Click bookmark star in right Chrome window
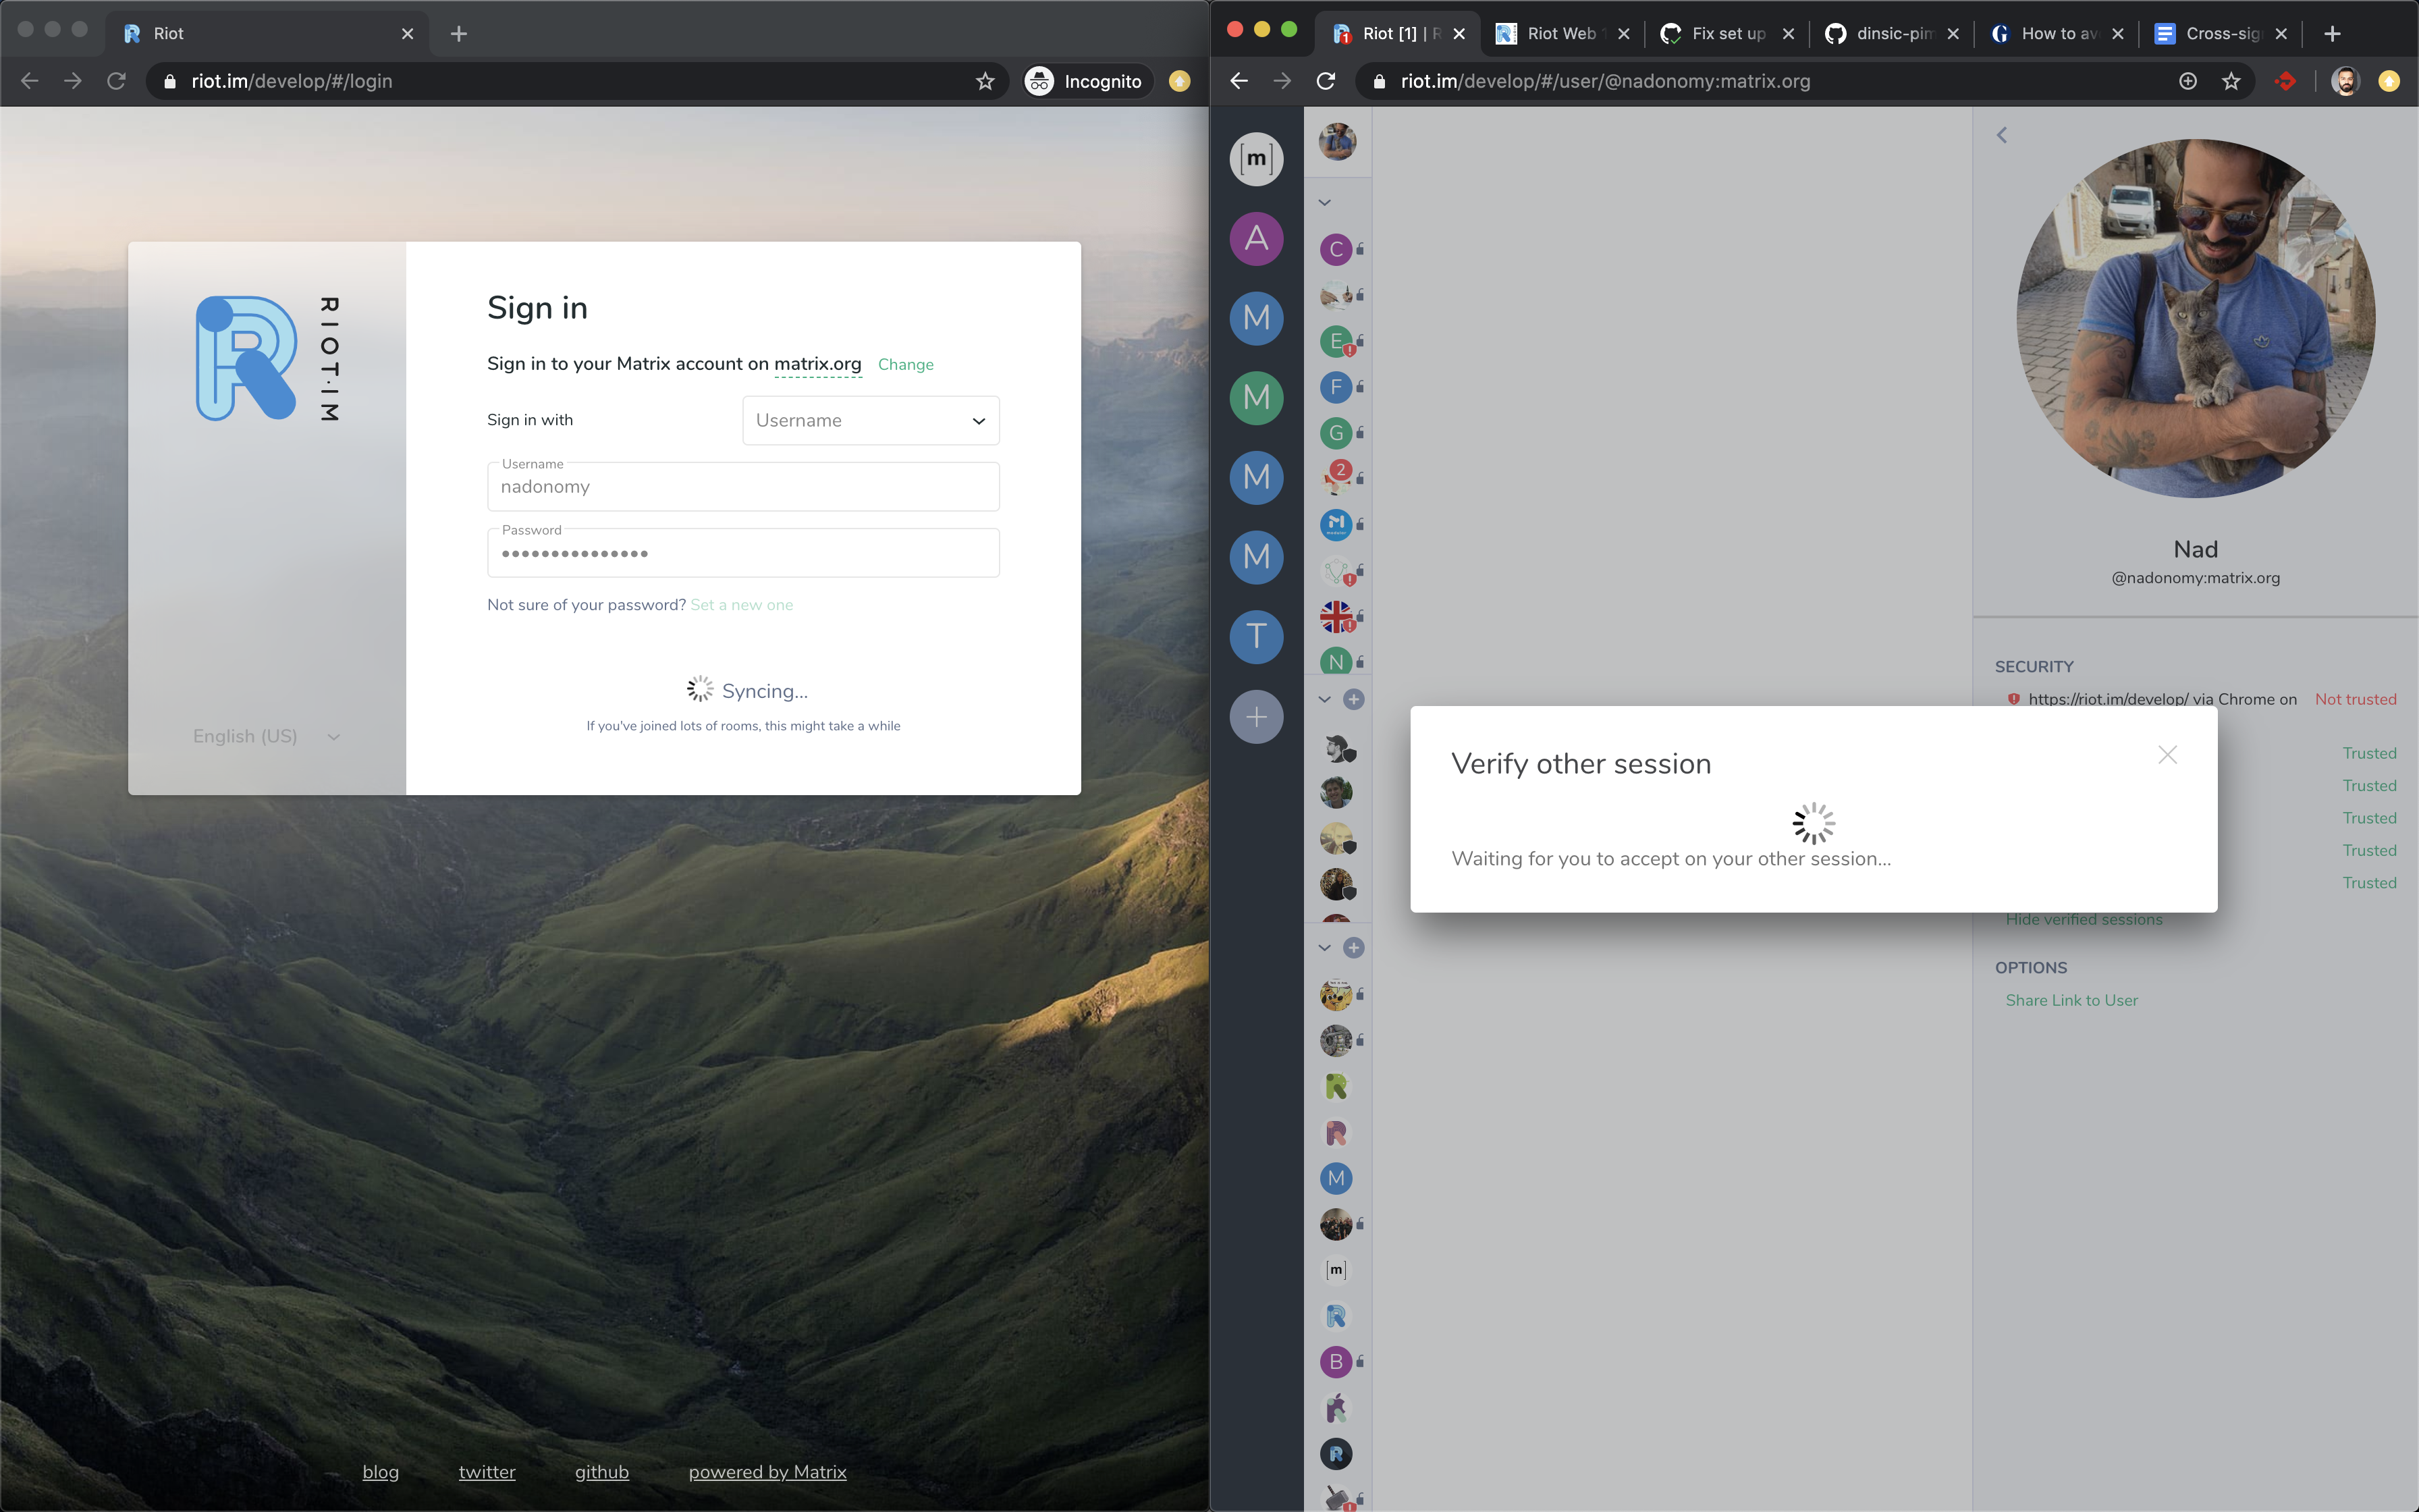The width and height of the screenshot is (2419, 1512). pos(2231,81)
